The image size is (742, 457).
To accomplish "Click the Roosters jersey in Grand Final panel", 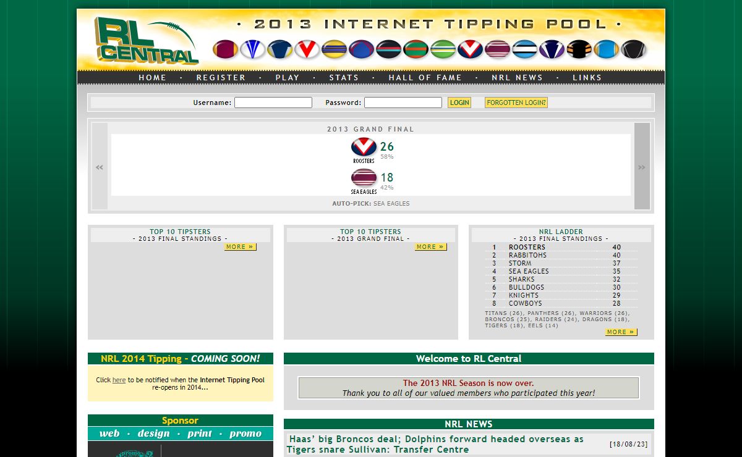I will 364,147.
